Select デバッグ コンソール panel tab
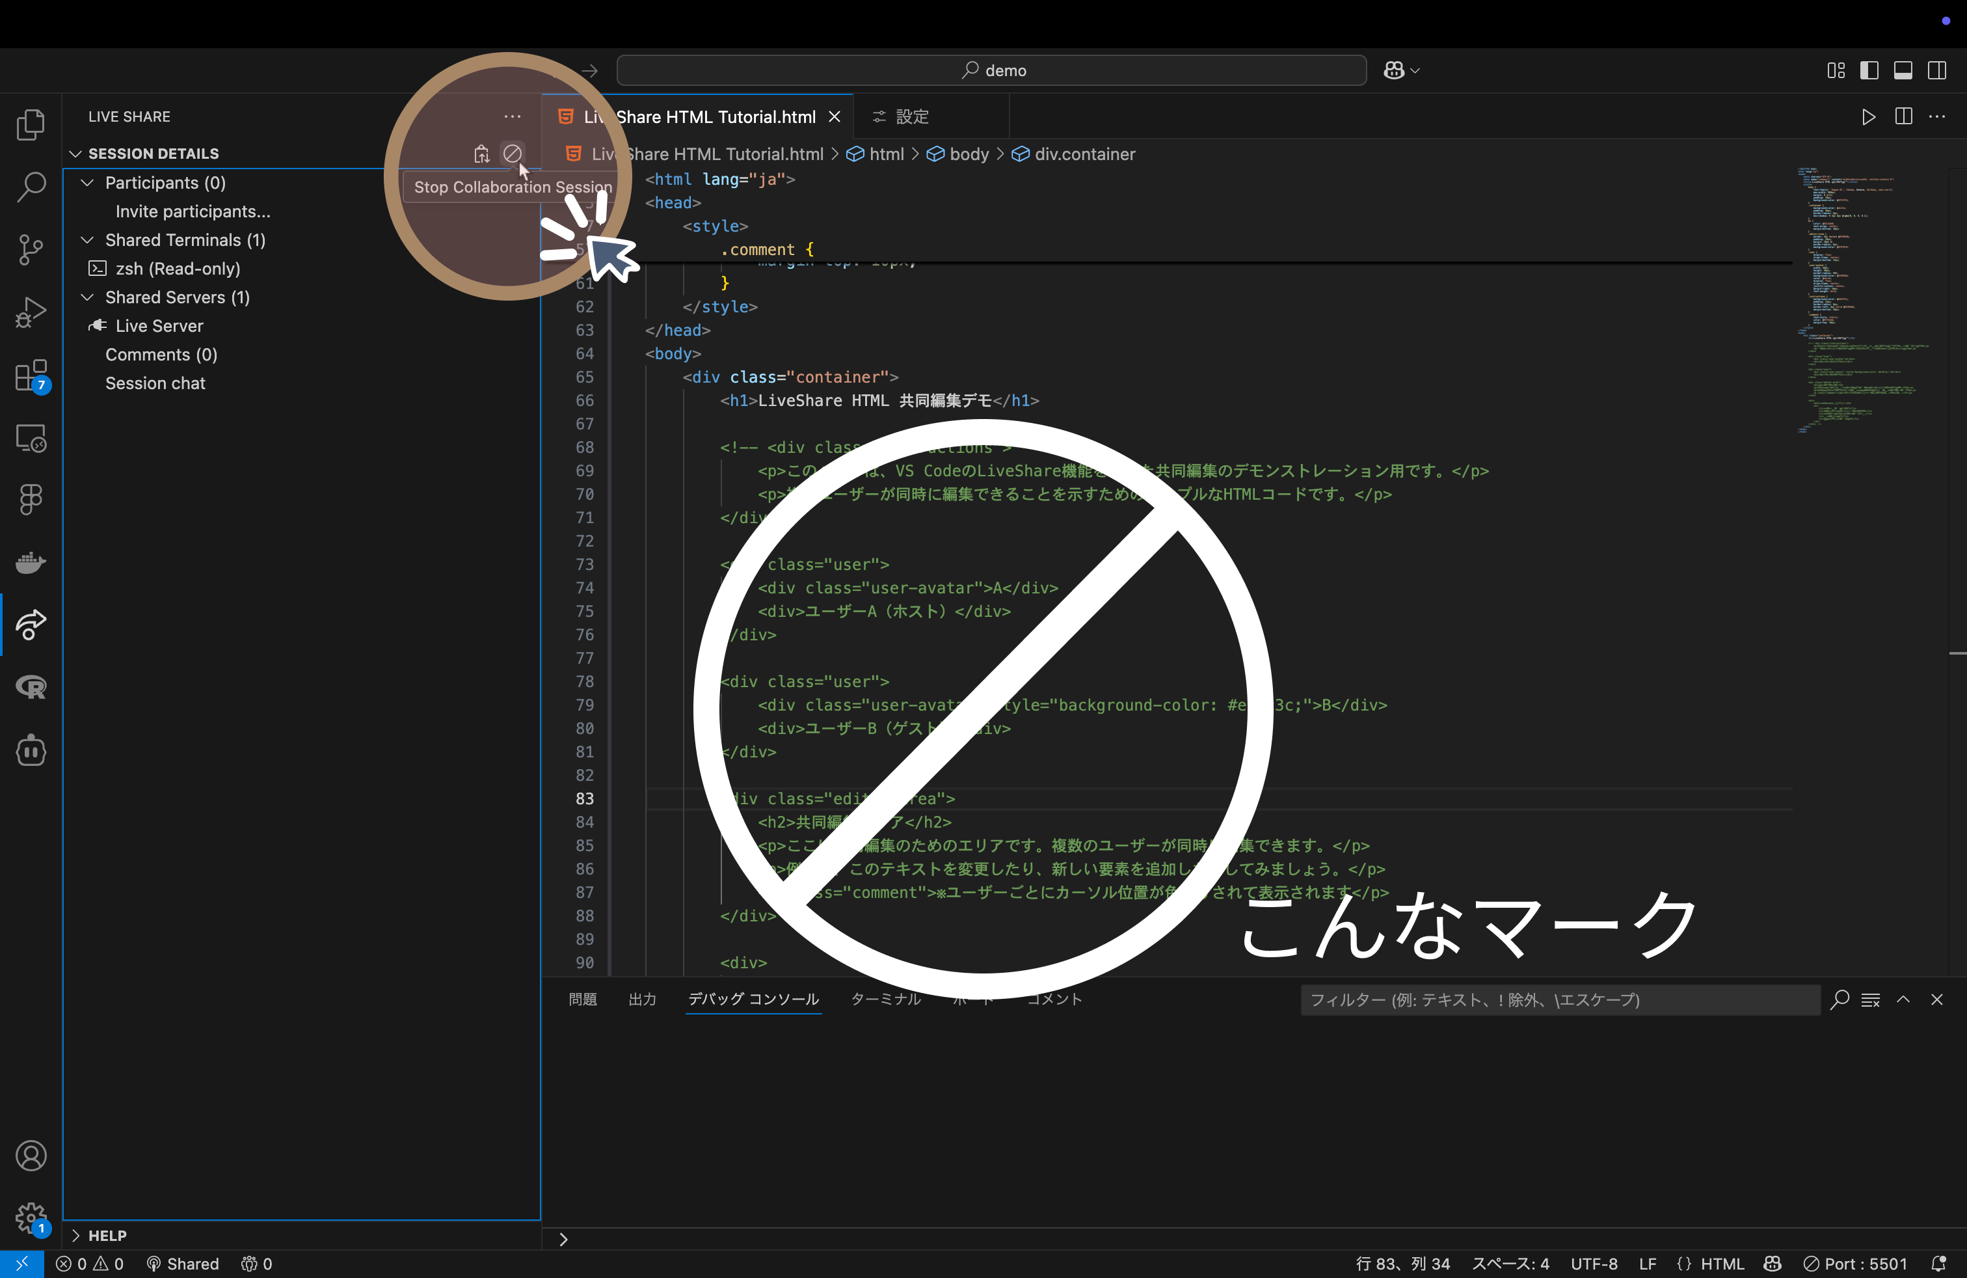1967x1278 pixels. tap(754, 999)
